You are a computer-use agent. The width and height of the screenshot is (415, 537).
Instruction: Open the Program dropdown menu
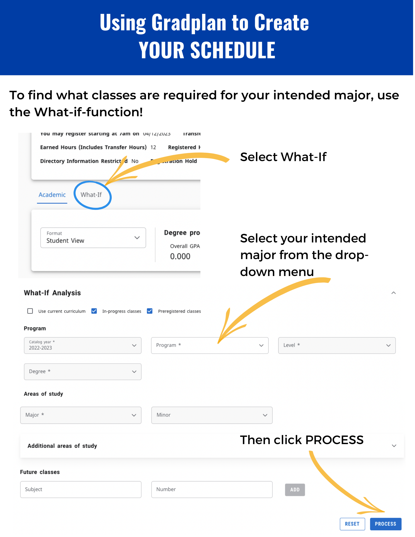210,345
